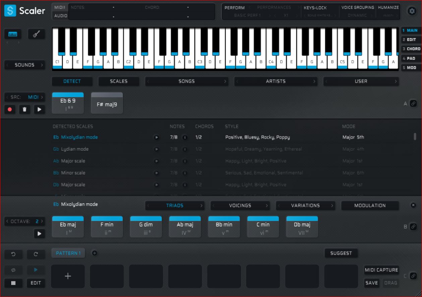Open the settings gear icon
This screenshot has width=422, height=297.
click(412, 11)
